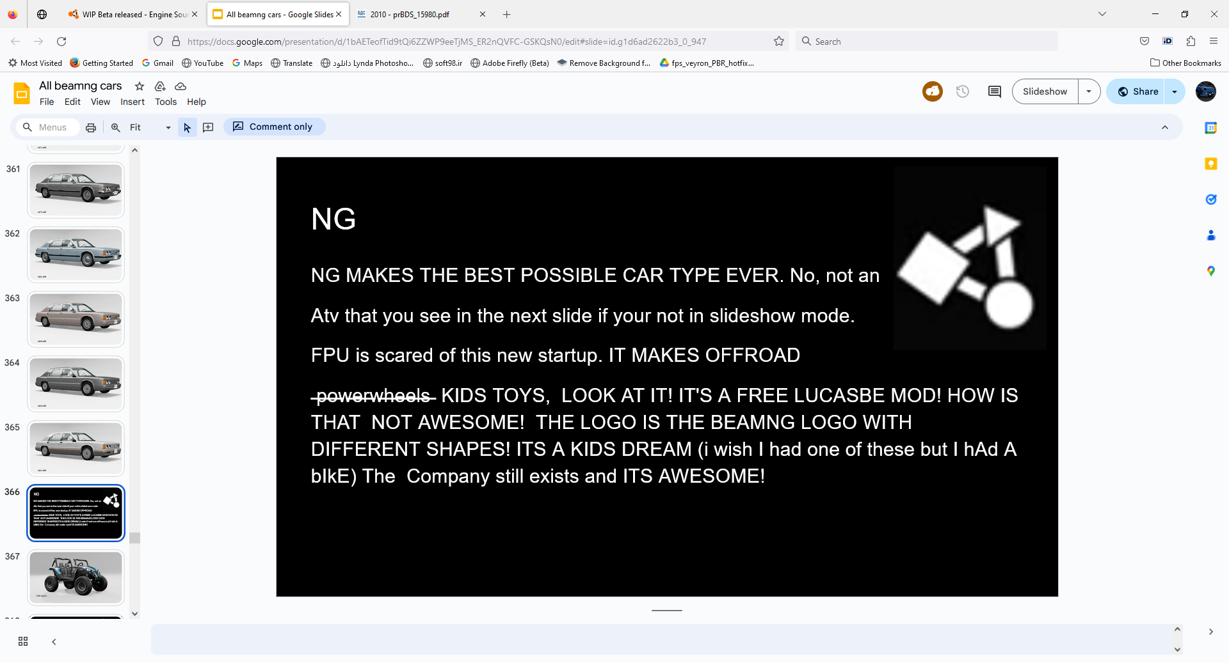Image resolution: width=1229 pixels, height=663 pixels.
Task: Click the orange anonymous viewer avatar
Action: click(933, 91)
